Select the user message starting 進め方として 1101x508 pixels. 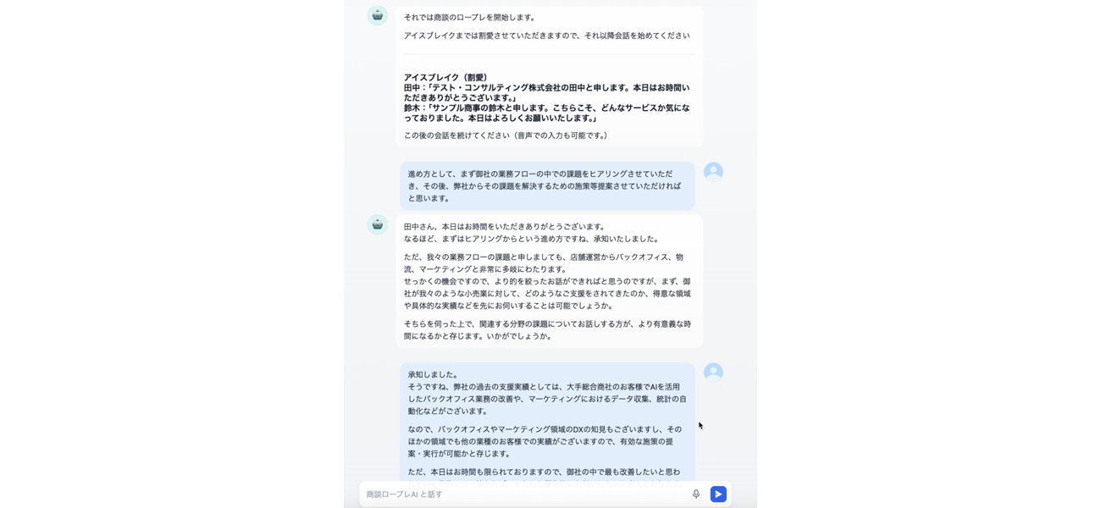pyautogui.click(x=545, y=185)
